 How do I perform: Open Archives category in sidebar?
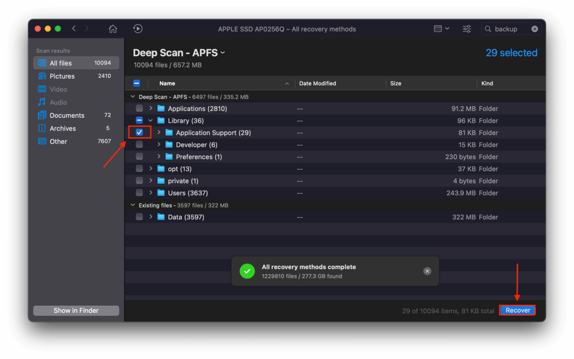(x=62, y=129)
